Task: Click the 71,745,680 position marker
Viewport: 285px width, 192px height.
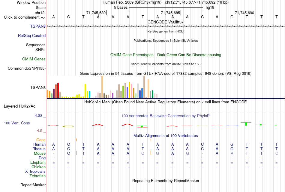Action: tap(96, 13)
